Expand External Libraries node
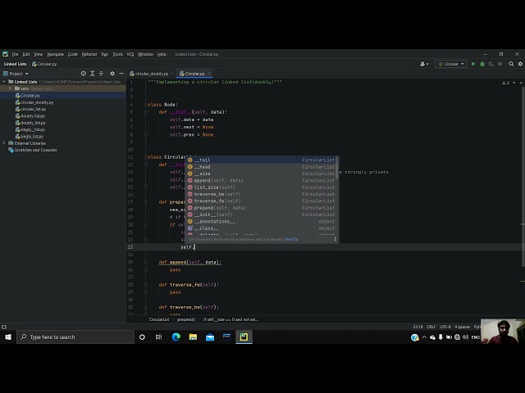This screenshot has height=393, width=525. pyautogui.click(x=4, y=143)
